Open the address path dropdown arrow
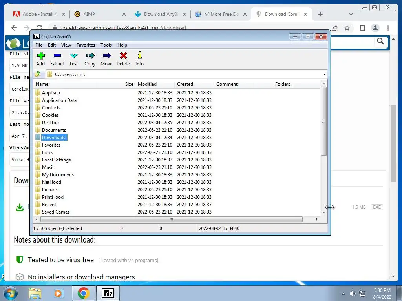Image resolution: width=402 pixels, height=301 pixels. [324, 74]
